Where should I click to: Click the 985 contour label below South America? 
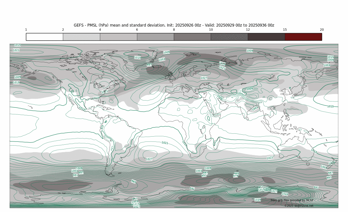(x=133, y=182)
